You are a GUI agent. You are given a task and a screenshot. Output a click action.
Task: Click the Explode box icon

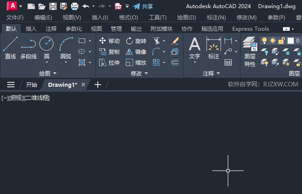[x=175, y=52]
